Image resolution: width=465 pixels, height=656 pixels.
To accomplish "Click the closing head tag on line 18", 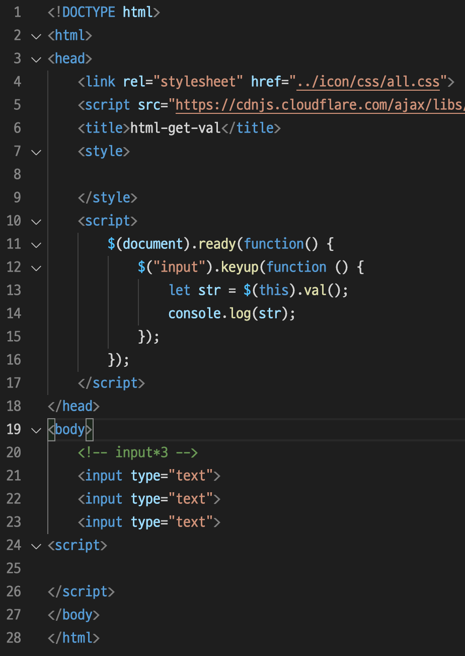I will (73, 406).
